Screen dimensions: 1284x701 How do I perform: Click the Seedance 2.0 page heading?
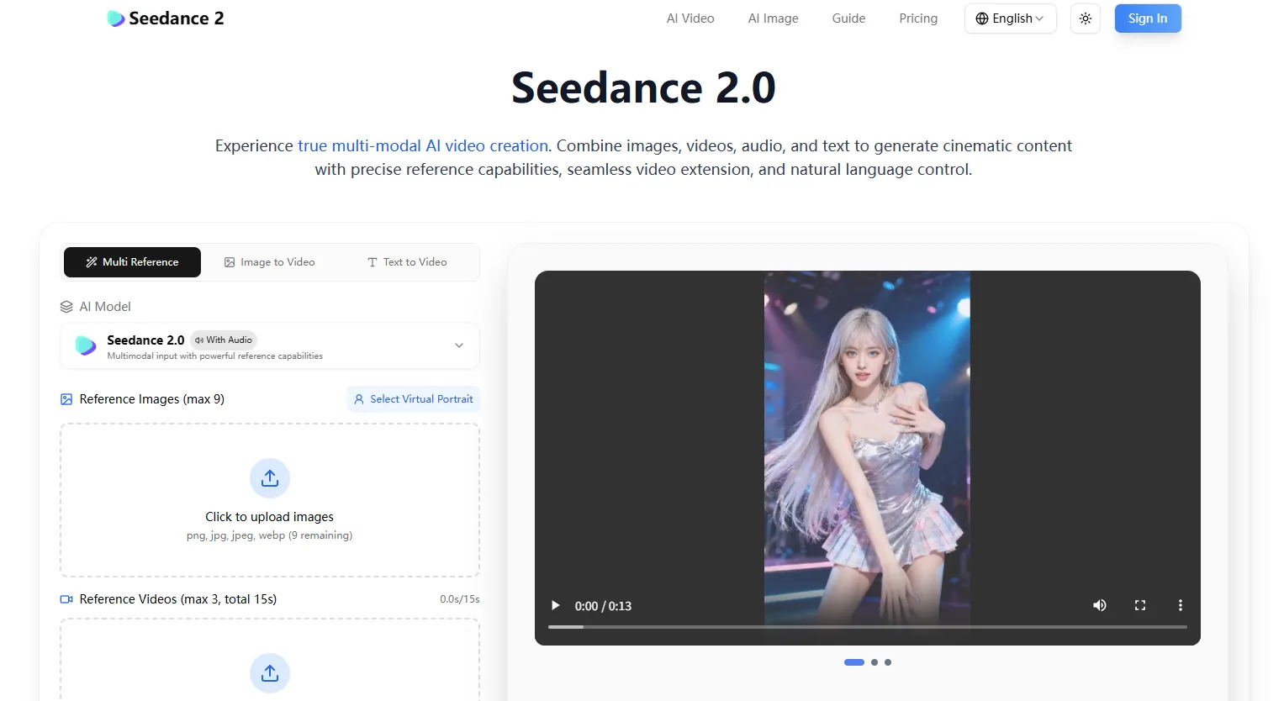click(643, 87)
